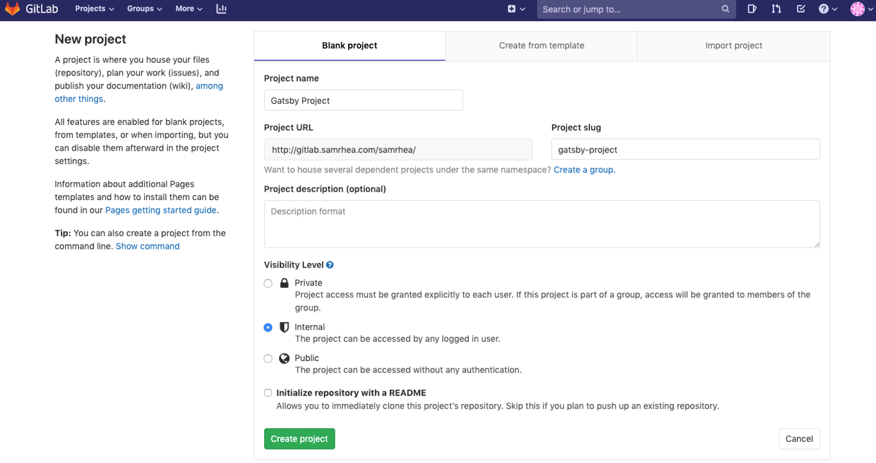The image size is (876, 463).
Task: Click the user avatar icon
Action: (x=857, y=9)
